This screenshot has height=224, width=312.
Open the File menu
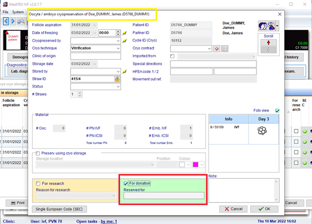(x=5, y=12)
